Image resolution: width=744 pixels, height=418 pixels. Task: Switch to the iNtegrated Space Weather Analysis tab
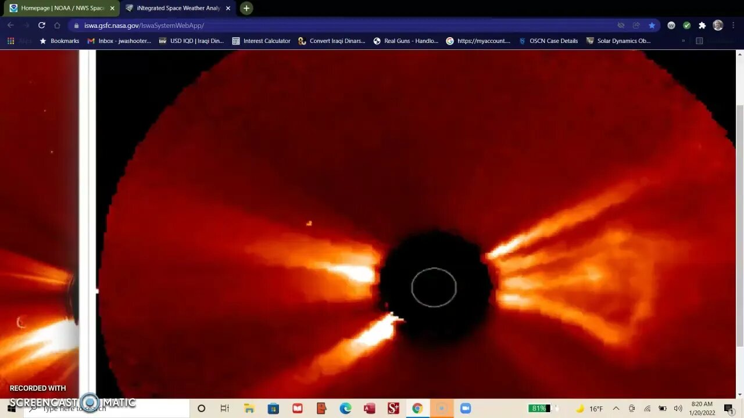[x=177, y=8]
